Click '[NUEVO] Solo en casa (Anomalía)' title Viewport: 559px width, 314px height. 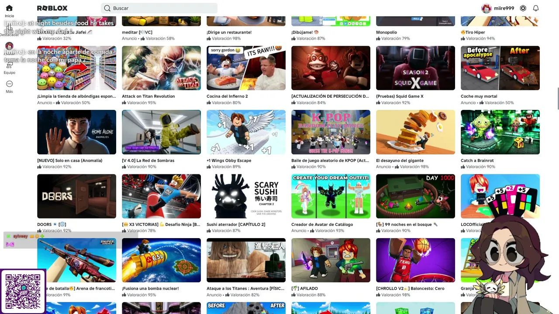click(x=70, y=160)
